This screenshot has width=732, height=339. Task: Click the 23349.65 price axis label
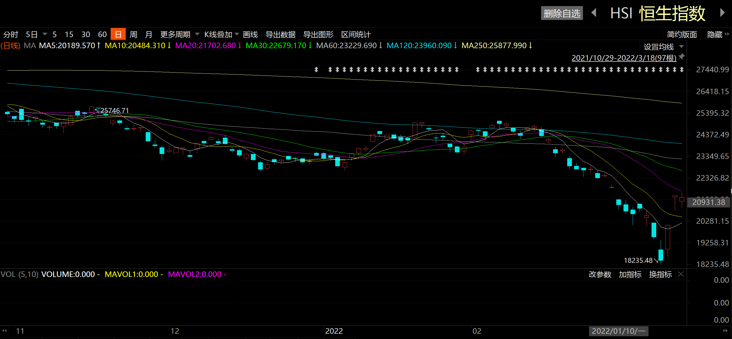712,156
